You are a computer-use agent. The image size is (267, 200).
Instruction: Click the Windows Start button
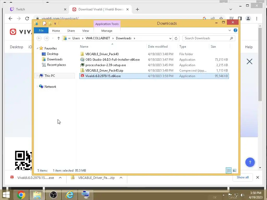click(6, 195)
